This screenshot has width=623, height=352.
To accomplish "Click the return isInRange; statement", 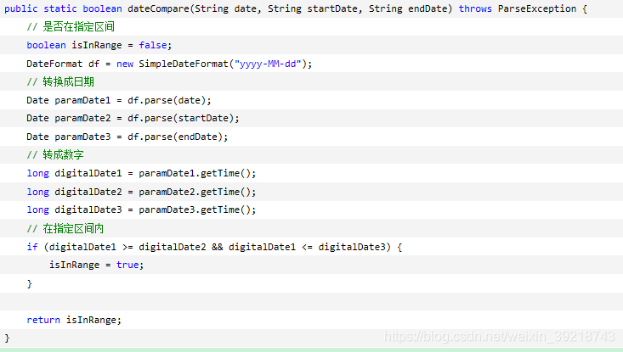I will 74,320.
